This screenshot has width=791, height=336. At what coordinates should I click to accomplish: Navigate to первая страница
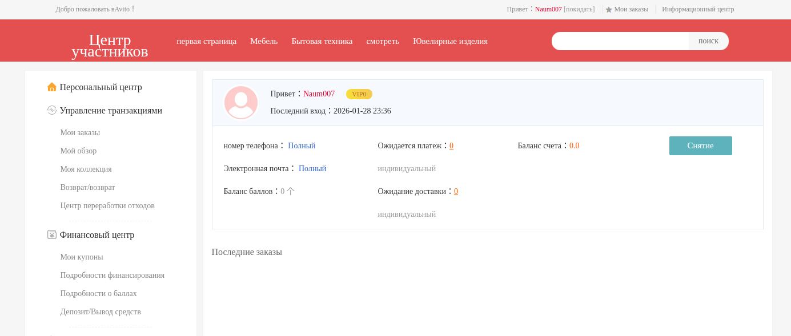click(206, 41)
